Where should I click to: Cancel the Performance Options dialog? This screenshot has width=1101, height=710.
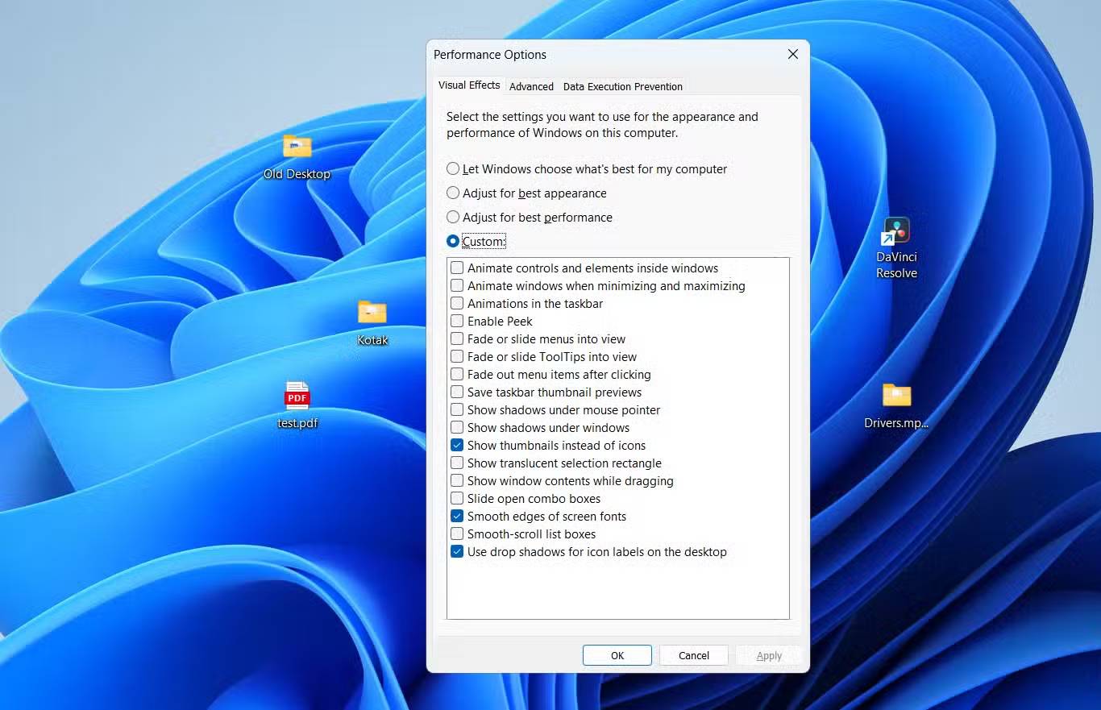click(693, 655)
